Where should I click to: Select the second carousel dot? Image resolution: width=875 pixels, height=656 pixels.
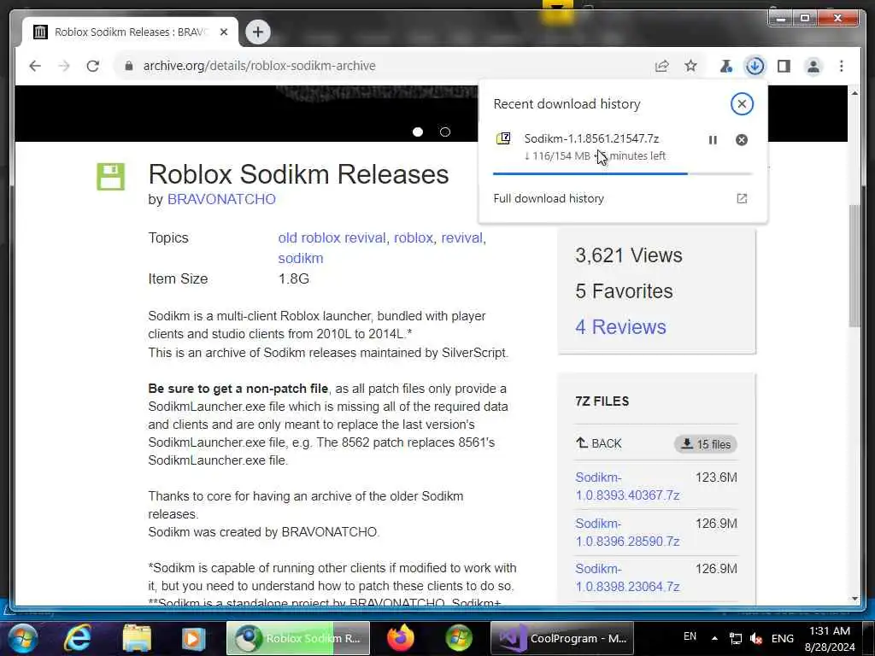point(444,132)
